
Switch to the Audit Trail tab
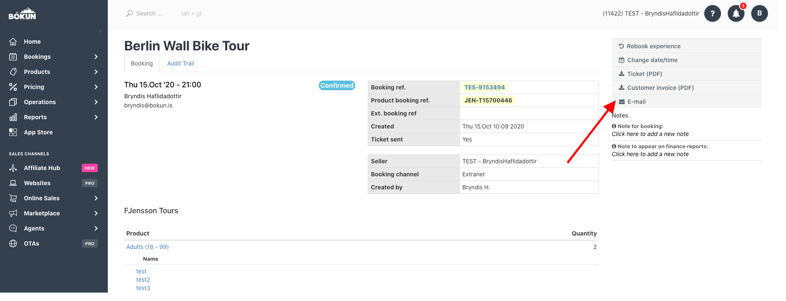(x=180, y=63)
